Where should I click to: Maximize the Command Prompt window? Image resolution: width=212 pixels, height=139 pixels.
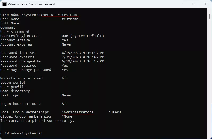tap(193, 4)
